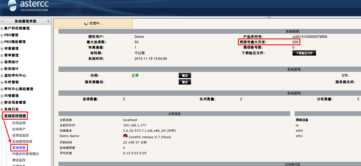The height and width of the screenshot is (166, 361).
Task: Open 中继实时使用情况 from the sidebar
Action: [25, 154]
